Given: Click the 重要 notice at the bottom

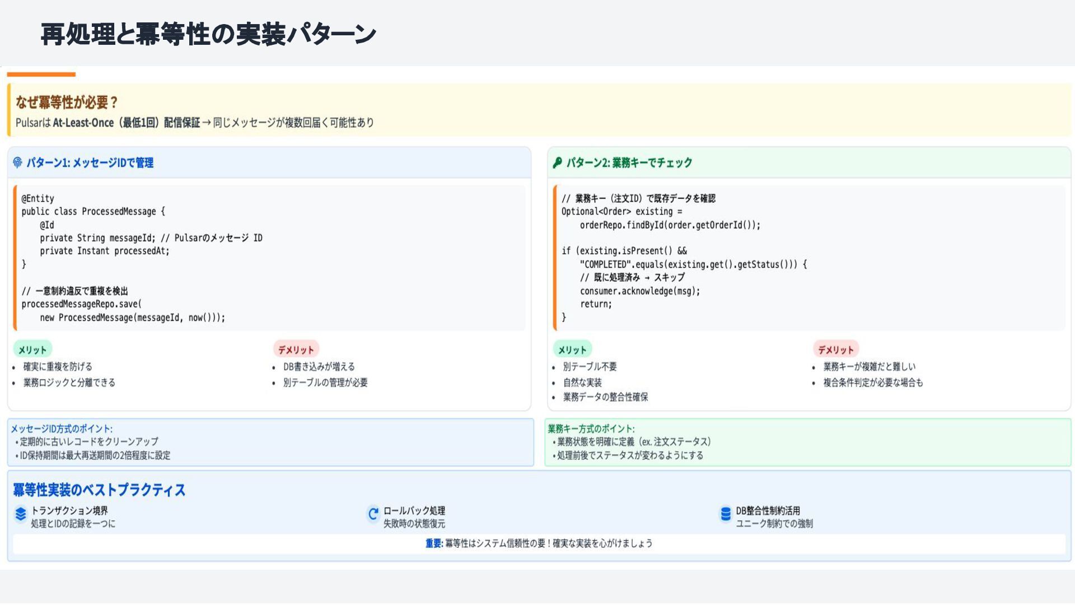Looking at the screenshot, I should pos(539,543).
